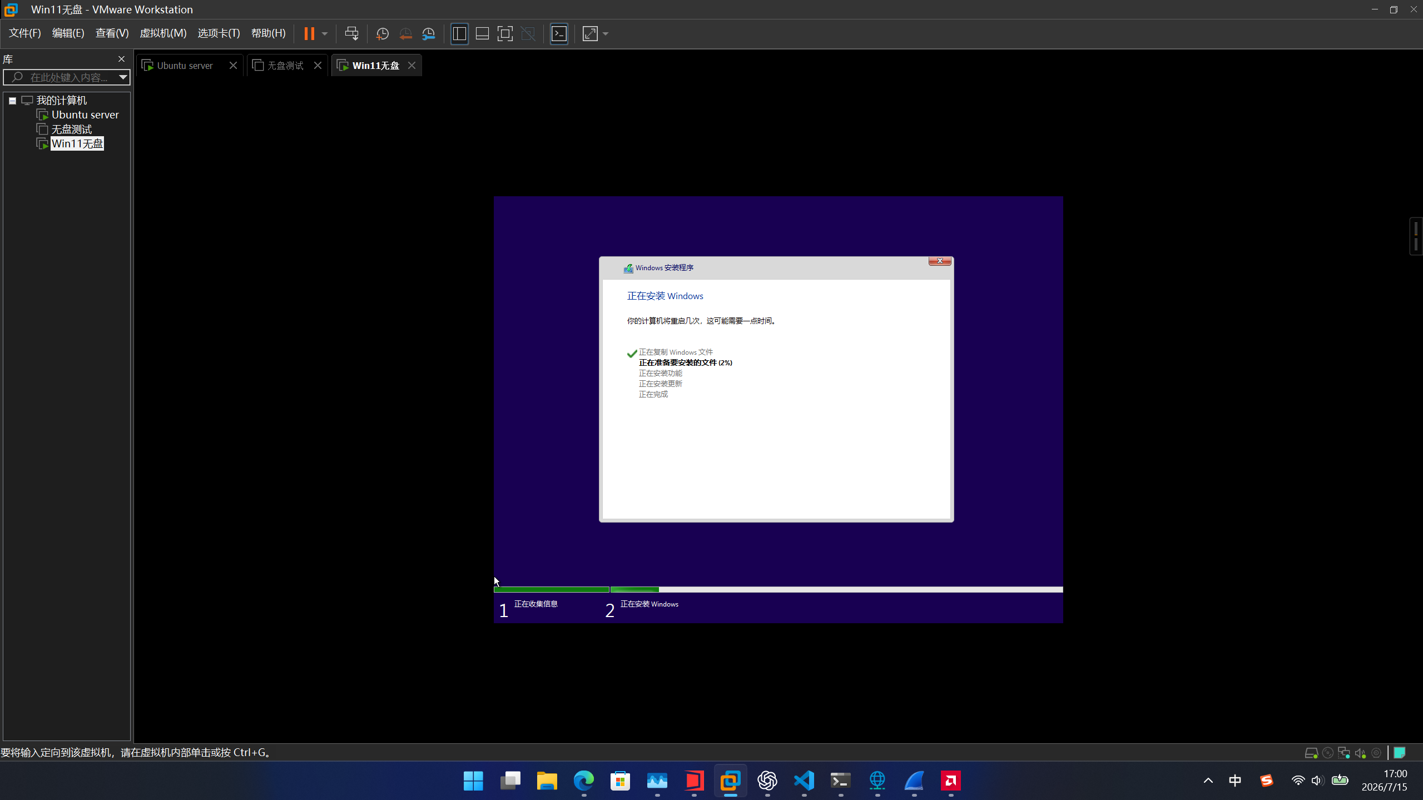Viewport: 1423px width, 800px height.
Task: Close the library panel
Action: 121,59
